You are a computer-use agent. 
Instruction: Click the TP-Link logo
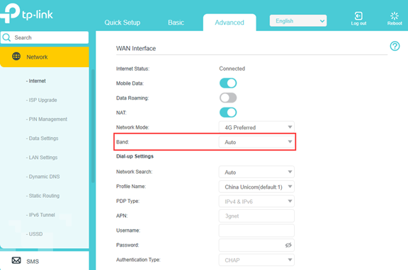click(x=26, y=13)
